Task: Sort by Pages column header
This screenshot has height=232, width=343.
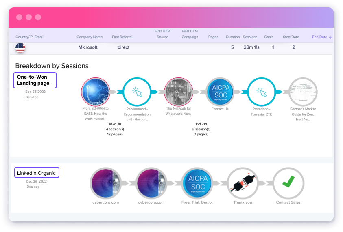Action: (x=213, y=37)
